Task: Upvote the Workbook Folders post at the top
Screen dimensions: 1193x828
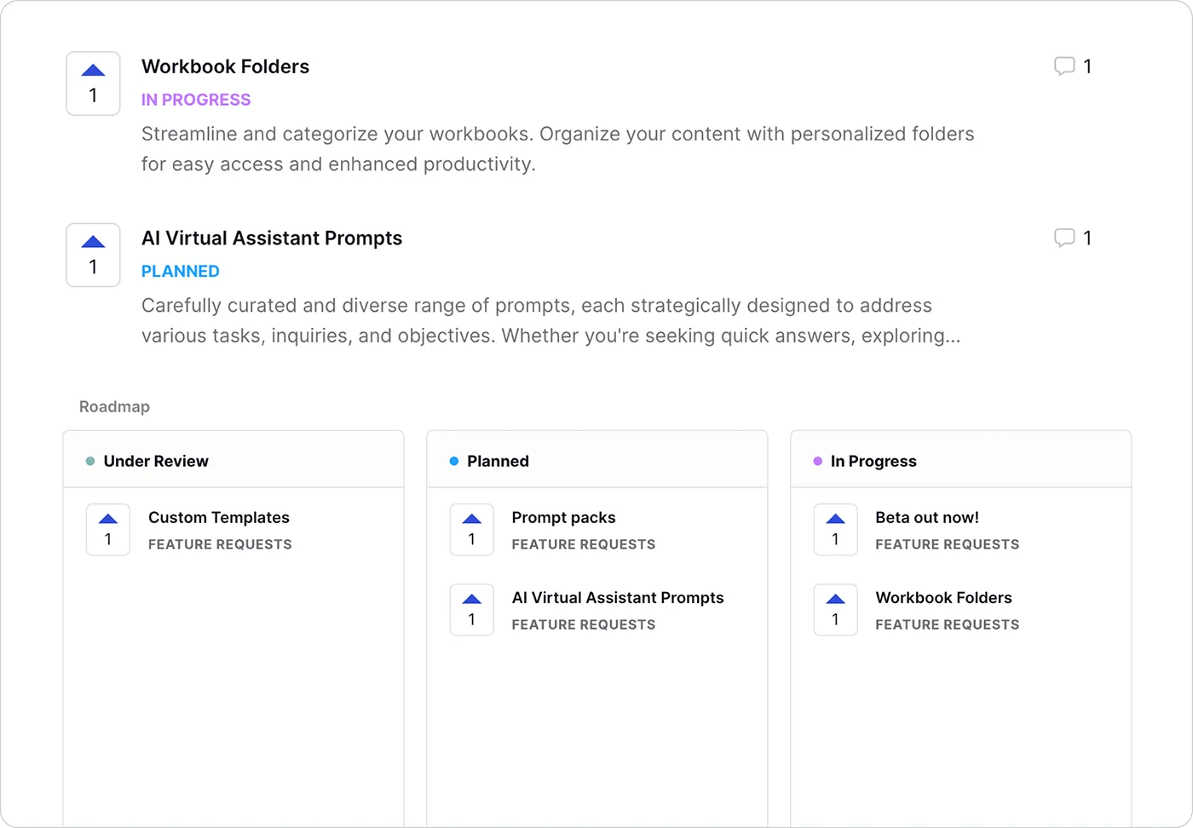Action: [93, 83]
